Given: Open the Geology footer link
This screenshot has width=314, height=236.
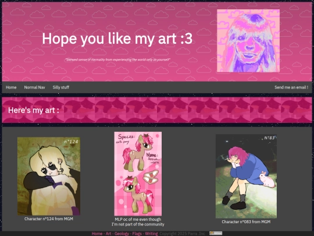Looking at the screenshot, I should click(x=122, y=234).
